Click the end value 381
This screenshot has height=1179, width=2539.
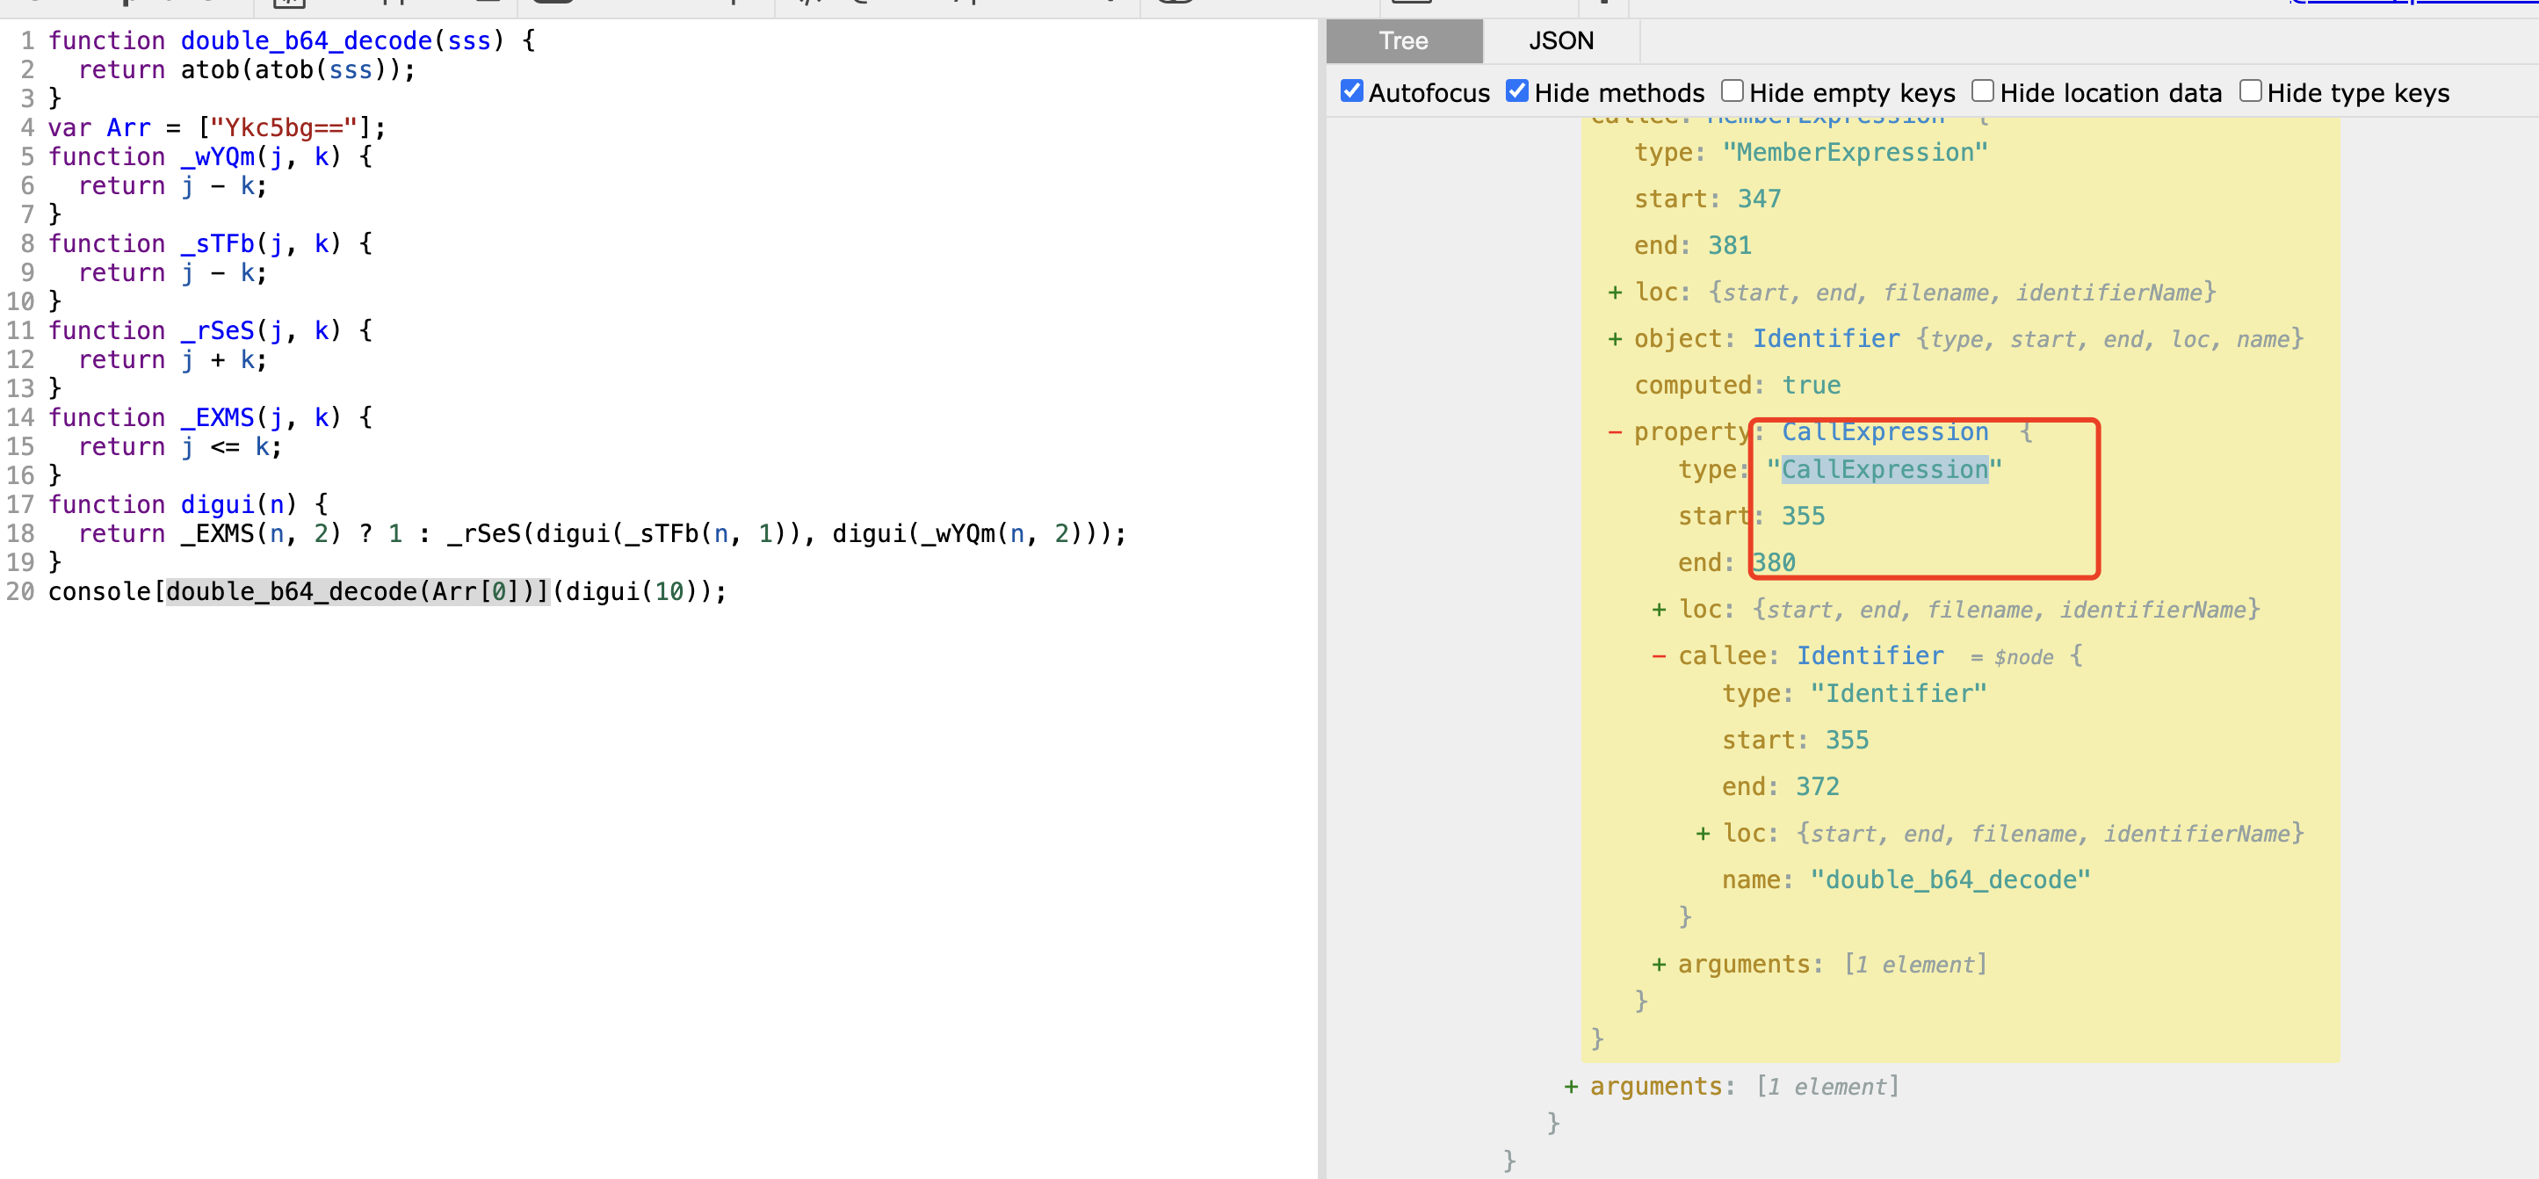[1730, 245]
